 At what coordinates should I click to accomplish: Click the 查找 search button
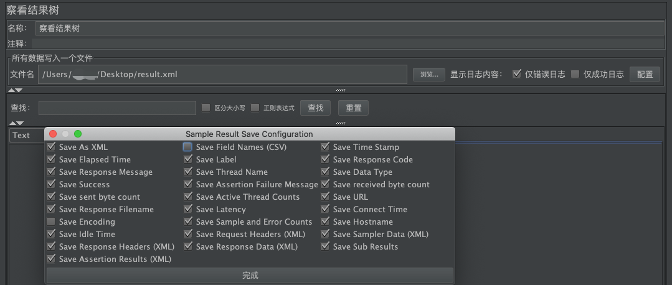(315, 108)
